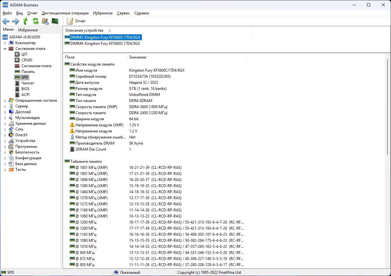The height and width of the screenshot is (276, 391).
Task: Select the ЦП tree item icon
Action: tap(17, 54)
